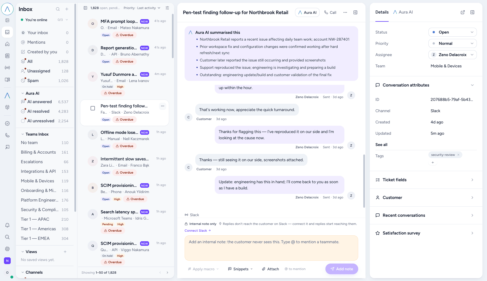Go to next page of conversations
Viewport: 487px width, 281px height.
pyautogui.click(x=167, y=273)
